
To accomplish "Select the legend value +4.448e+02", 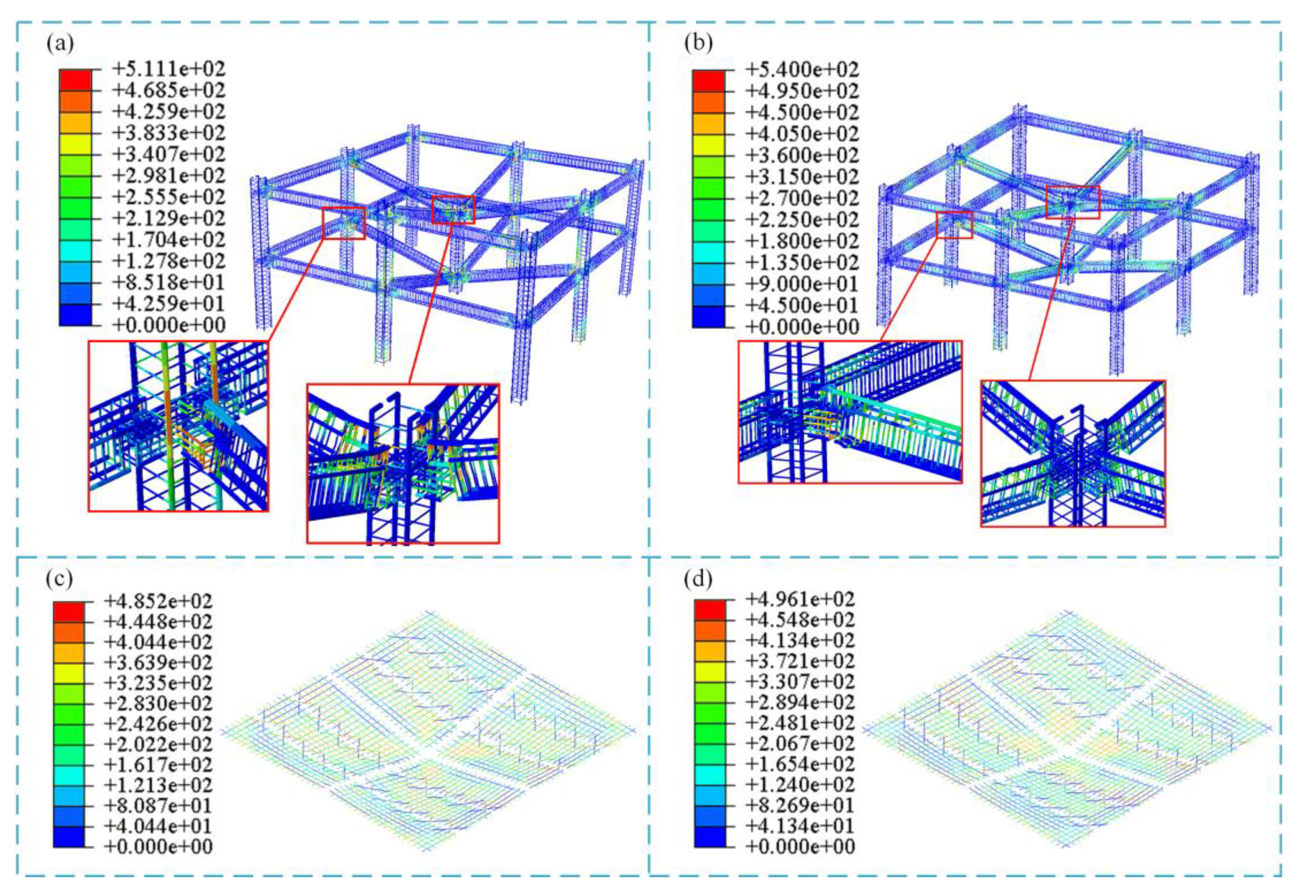I will [159, 621].
